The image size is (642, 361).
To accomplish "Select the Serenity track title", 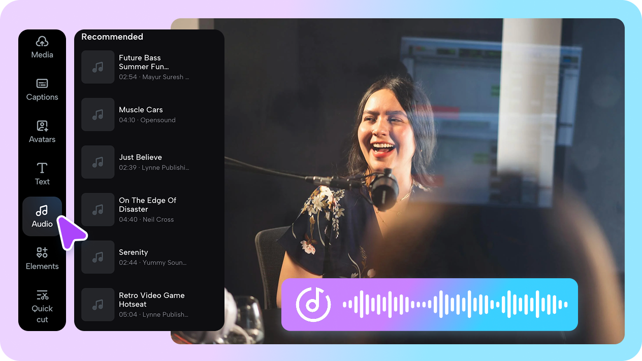I will 134,252.
